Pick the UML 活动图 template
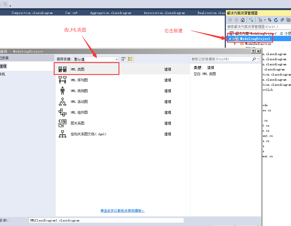The image size is (291, 226). (123, 102)
